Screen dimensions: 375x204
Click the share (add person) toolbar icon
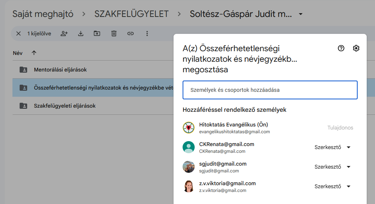[x=64, y=33]
